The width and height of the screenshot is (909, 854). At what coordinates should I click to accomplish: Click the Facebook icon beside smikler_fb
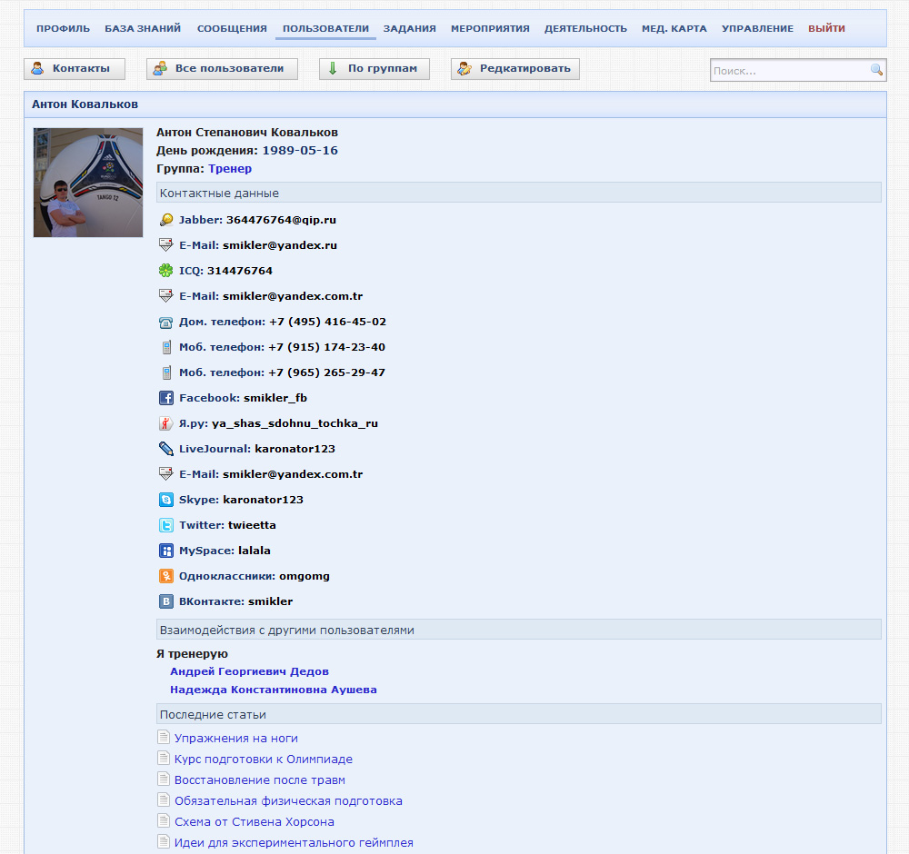click(166, 398)
